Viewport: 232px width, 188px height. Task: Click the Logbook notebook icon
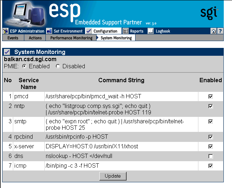(150, 31)
